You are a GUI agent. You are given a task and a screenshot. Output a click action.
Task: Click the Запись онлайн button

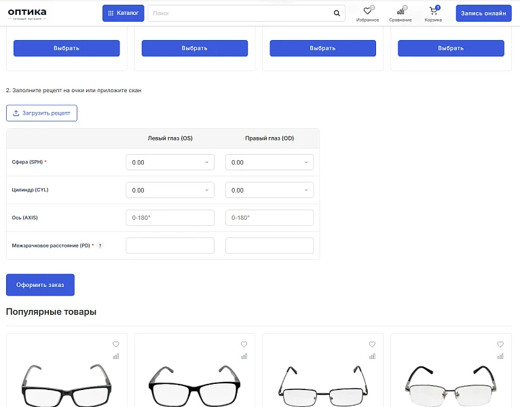(x=483, y=14)
